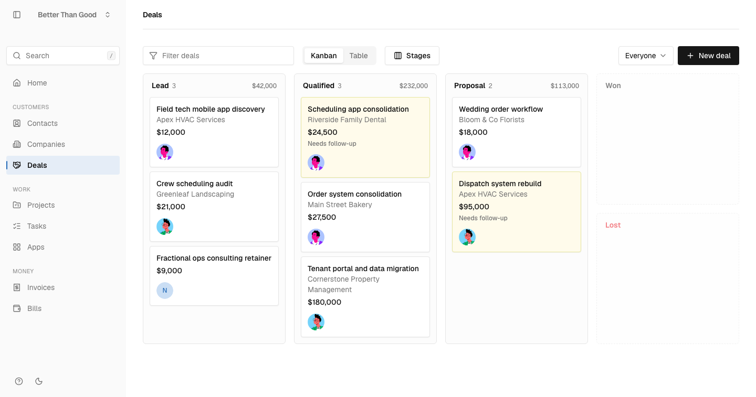Collapse the sidebar panel icon

pyautogui.click(x=17, y=15)
